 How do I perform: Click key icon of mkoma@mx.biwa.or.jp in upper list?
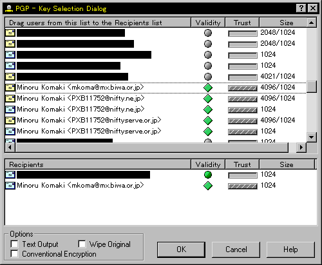click(10, 88)
